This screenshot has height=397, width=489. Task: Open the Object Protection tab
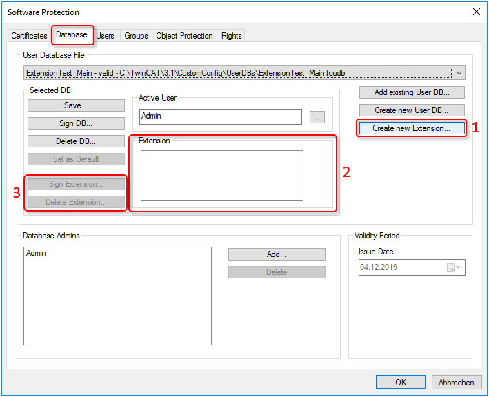click(184, 36)
